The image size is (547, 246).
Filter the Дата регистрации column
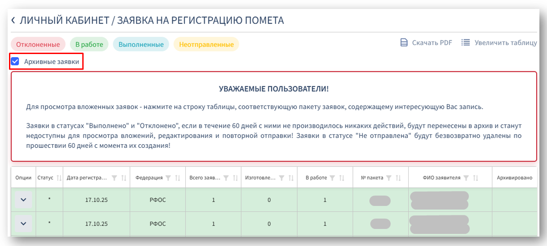click(114, 178)
